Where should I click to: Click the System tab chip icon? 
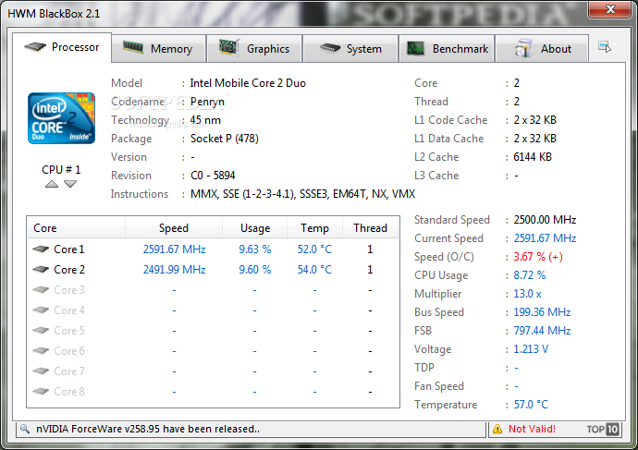click(329, 48)
